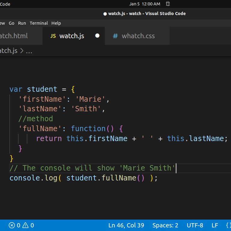
Task: Open Go to Line via Ln 46, Col 39
Action: coord(126,225)
